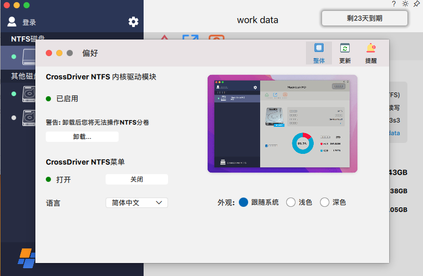Click the 关闭 button for NTFS menu
This screenshot has width=423, height=276.
[x=136, y=179]
